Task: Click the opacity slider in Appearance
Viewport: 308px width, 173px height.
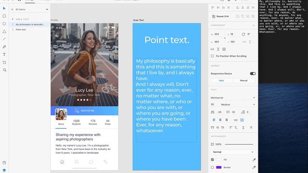Action: tap(240, 144)
